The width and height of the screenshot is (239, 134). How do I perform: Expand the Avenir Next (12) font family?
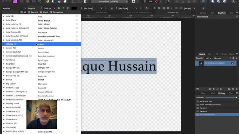point(4,52)
